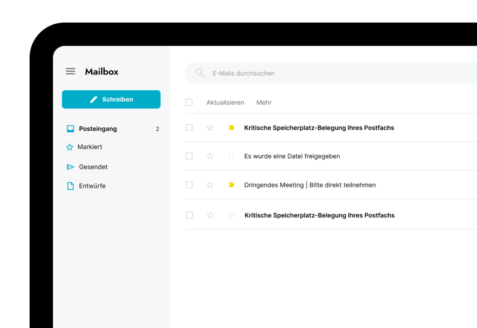Screen dimensions: 477x328
Task: Star the first Kritische Speicherplatz-Belegung email
Action: click(x=210, y=127)
